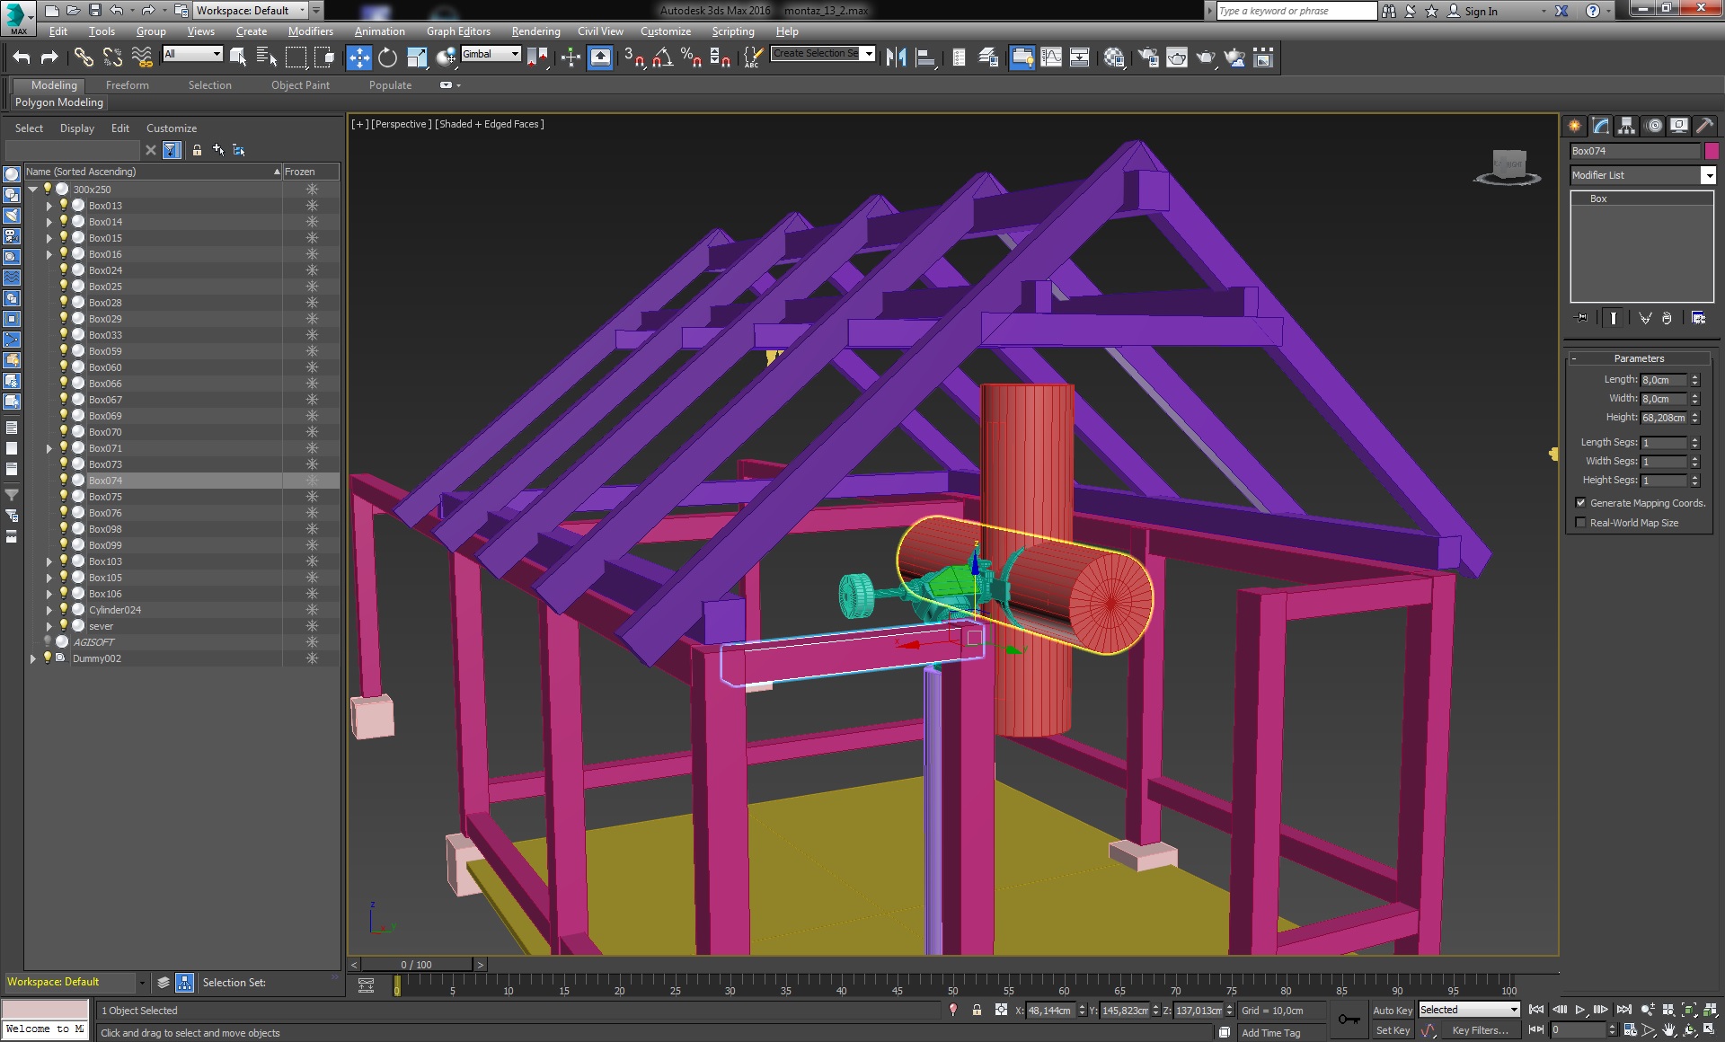
Task: Click the Mirror tool icon
Action: [x=896, y=58]
